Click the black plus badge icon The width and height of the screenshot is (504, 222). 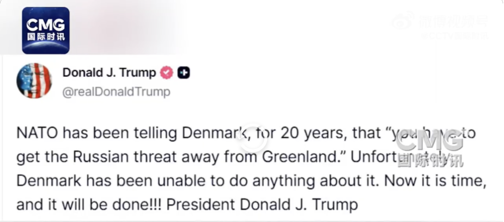click(184, 73)
